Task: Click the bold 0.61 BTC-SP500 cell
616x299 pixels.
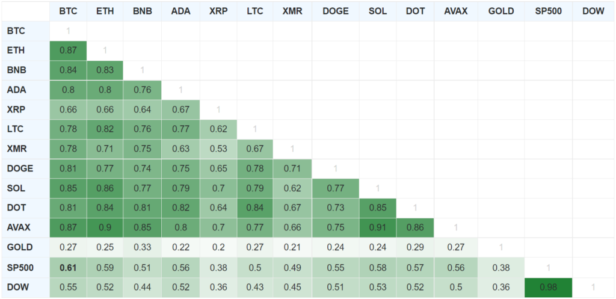Action: click(x=68, y=267)
